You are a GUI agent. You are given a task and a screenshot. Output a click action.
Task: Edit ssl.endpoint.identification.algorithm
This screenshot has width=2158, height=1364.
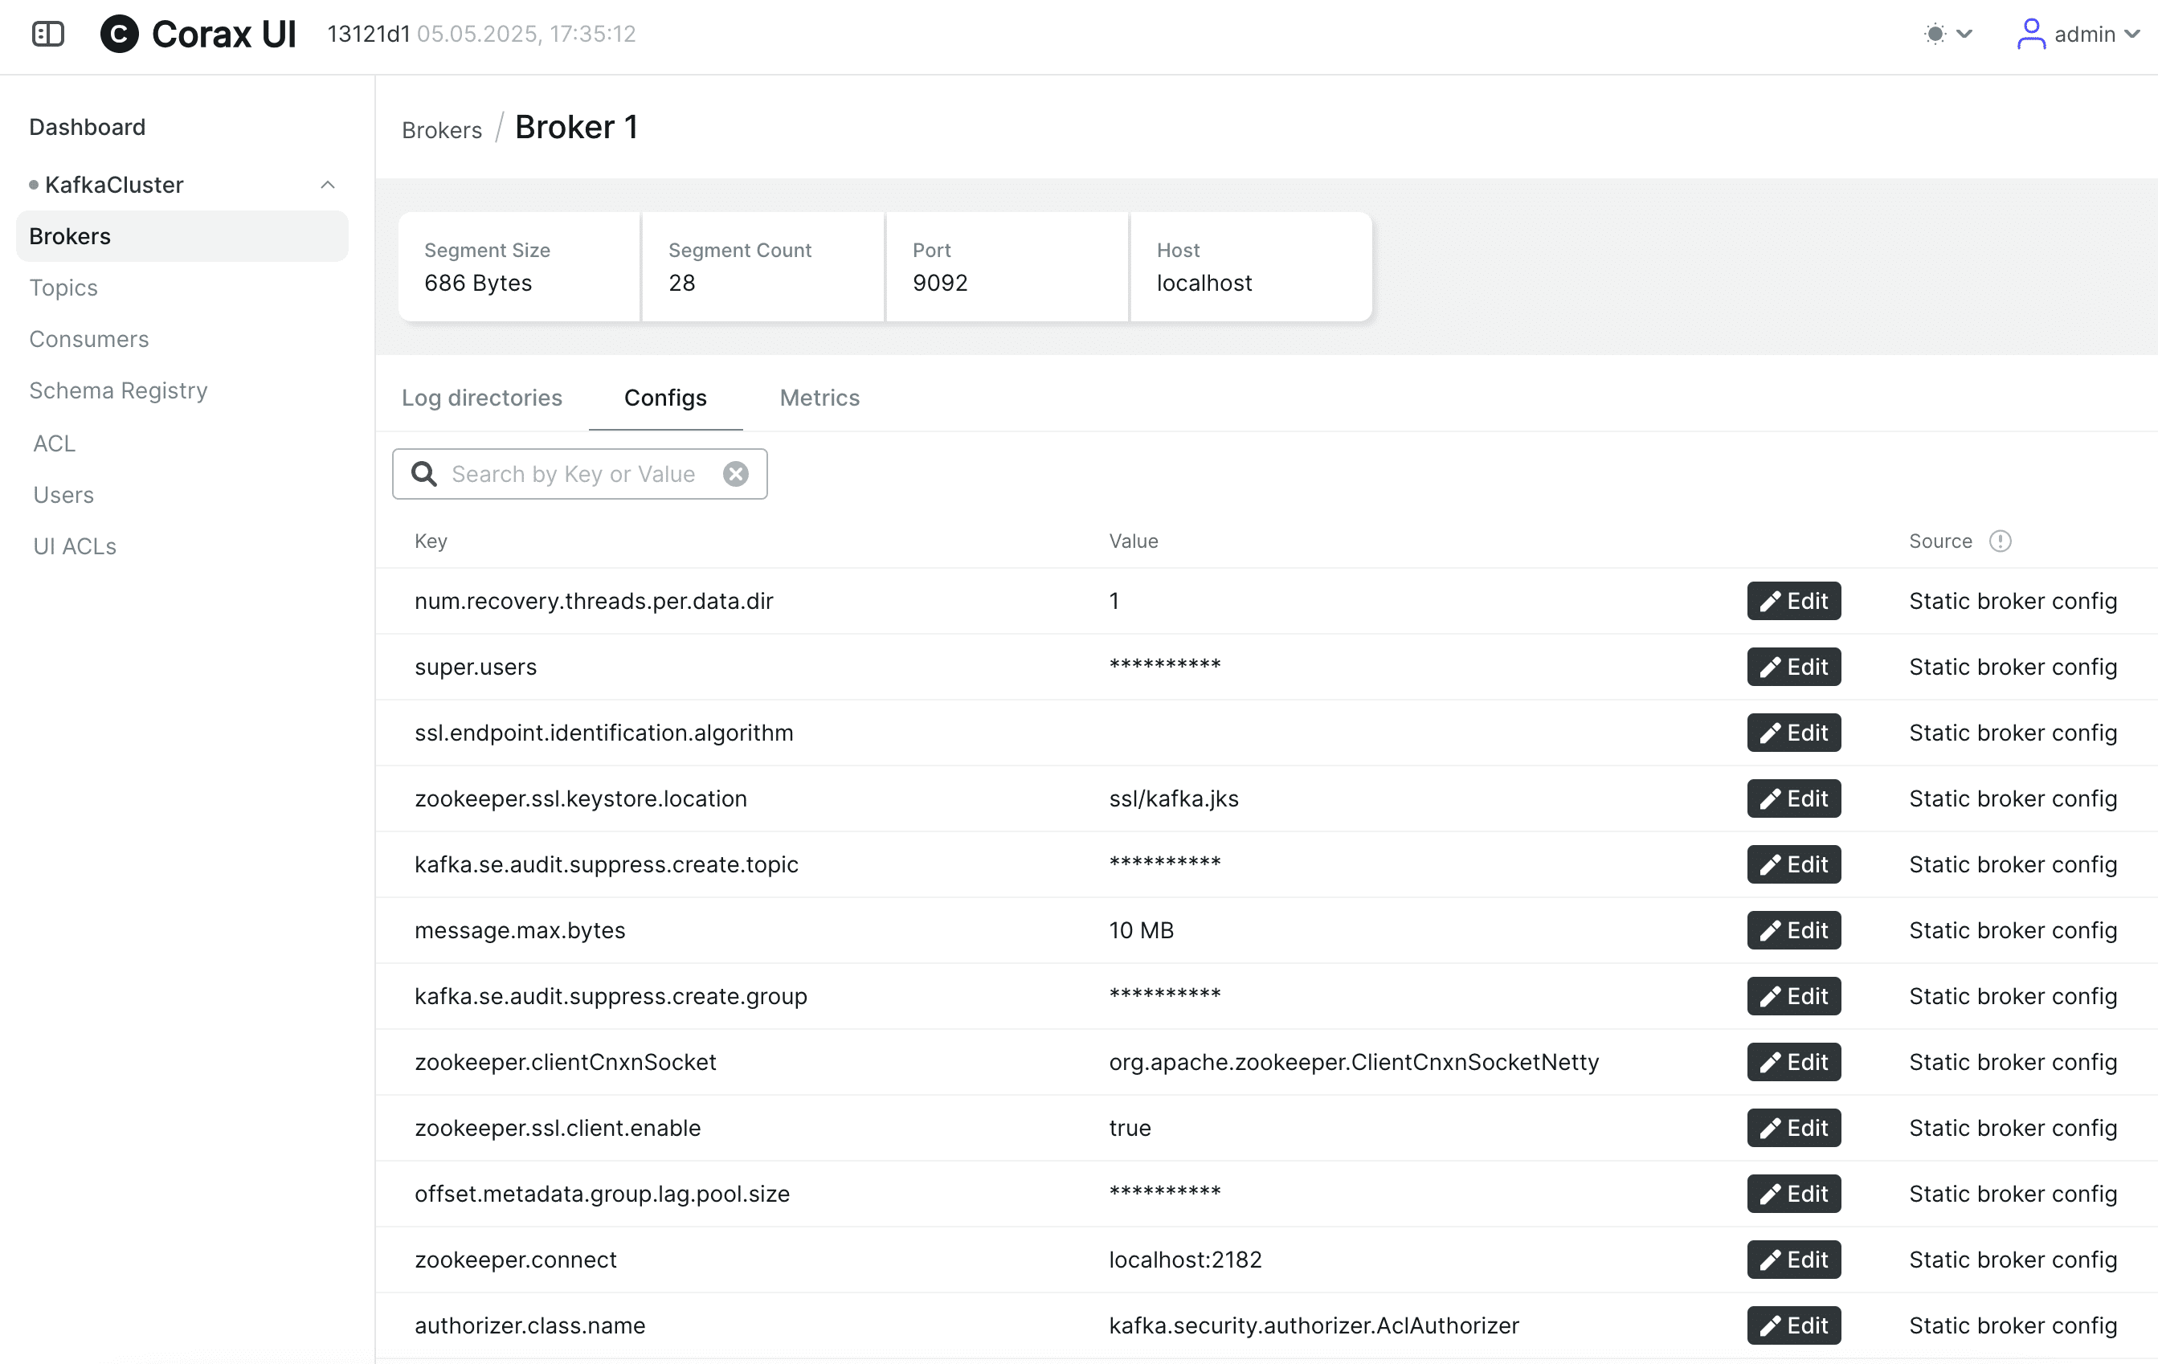(1794, 733)
